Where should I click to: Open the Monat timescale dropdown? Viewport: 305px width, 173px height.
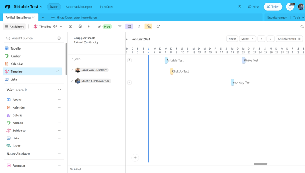(247, 39)
